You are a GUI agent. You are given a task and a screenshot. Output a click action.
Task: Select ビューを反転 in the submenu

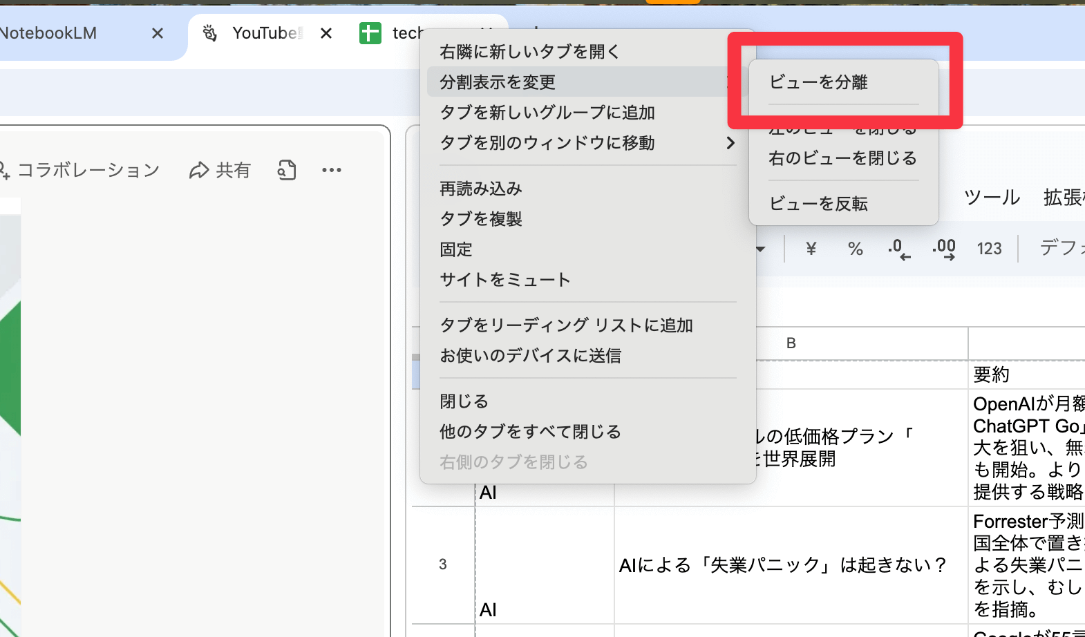(843, 204)
